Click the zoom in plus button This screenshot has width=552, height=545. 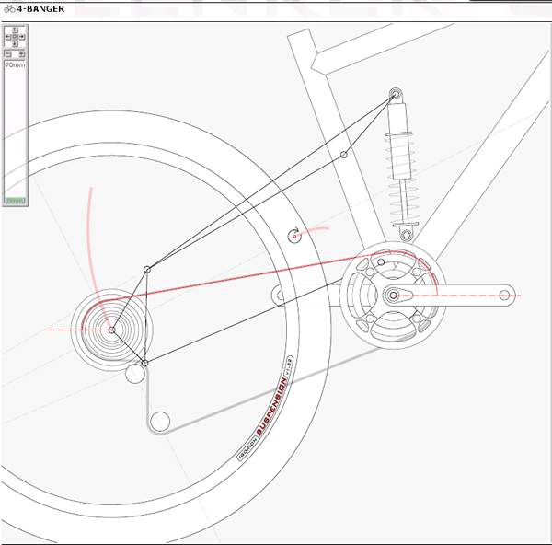click(21, 53)
